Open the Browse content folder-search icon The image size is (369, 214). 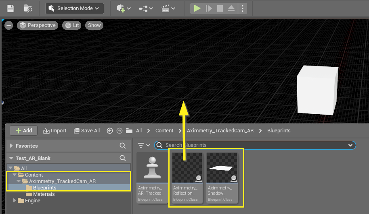(28, 8)
